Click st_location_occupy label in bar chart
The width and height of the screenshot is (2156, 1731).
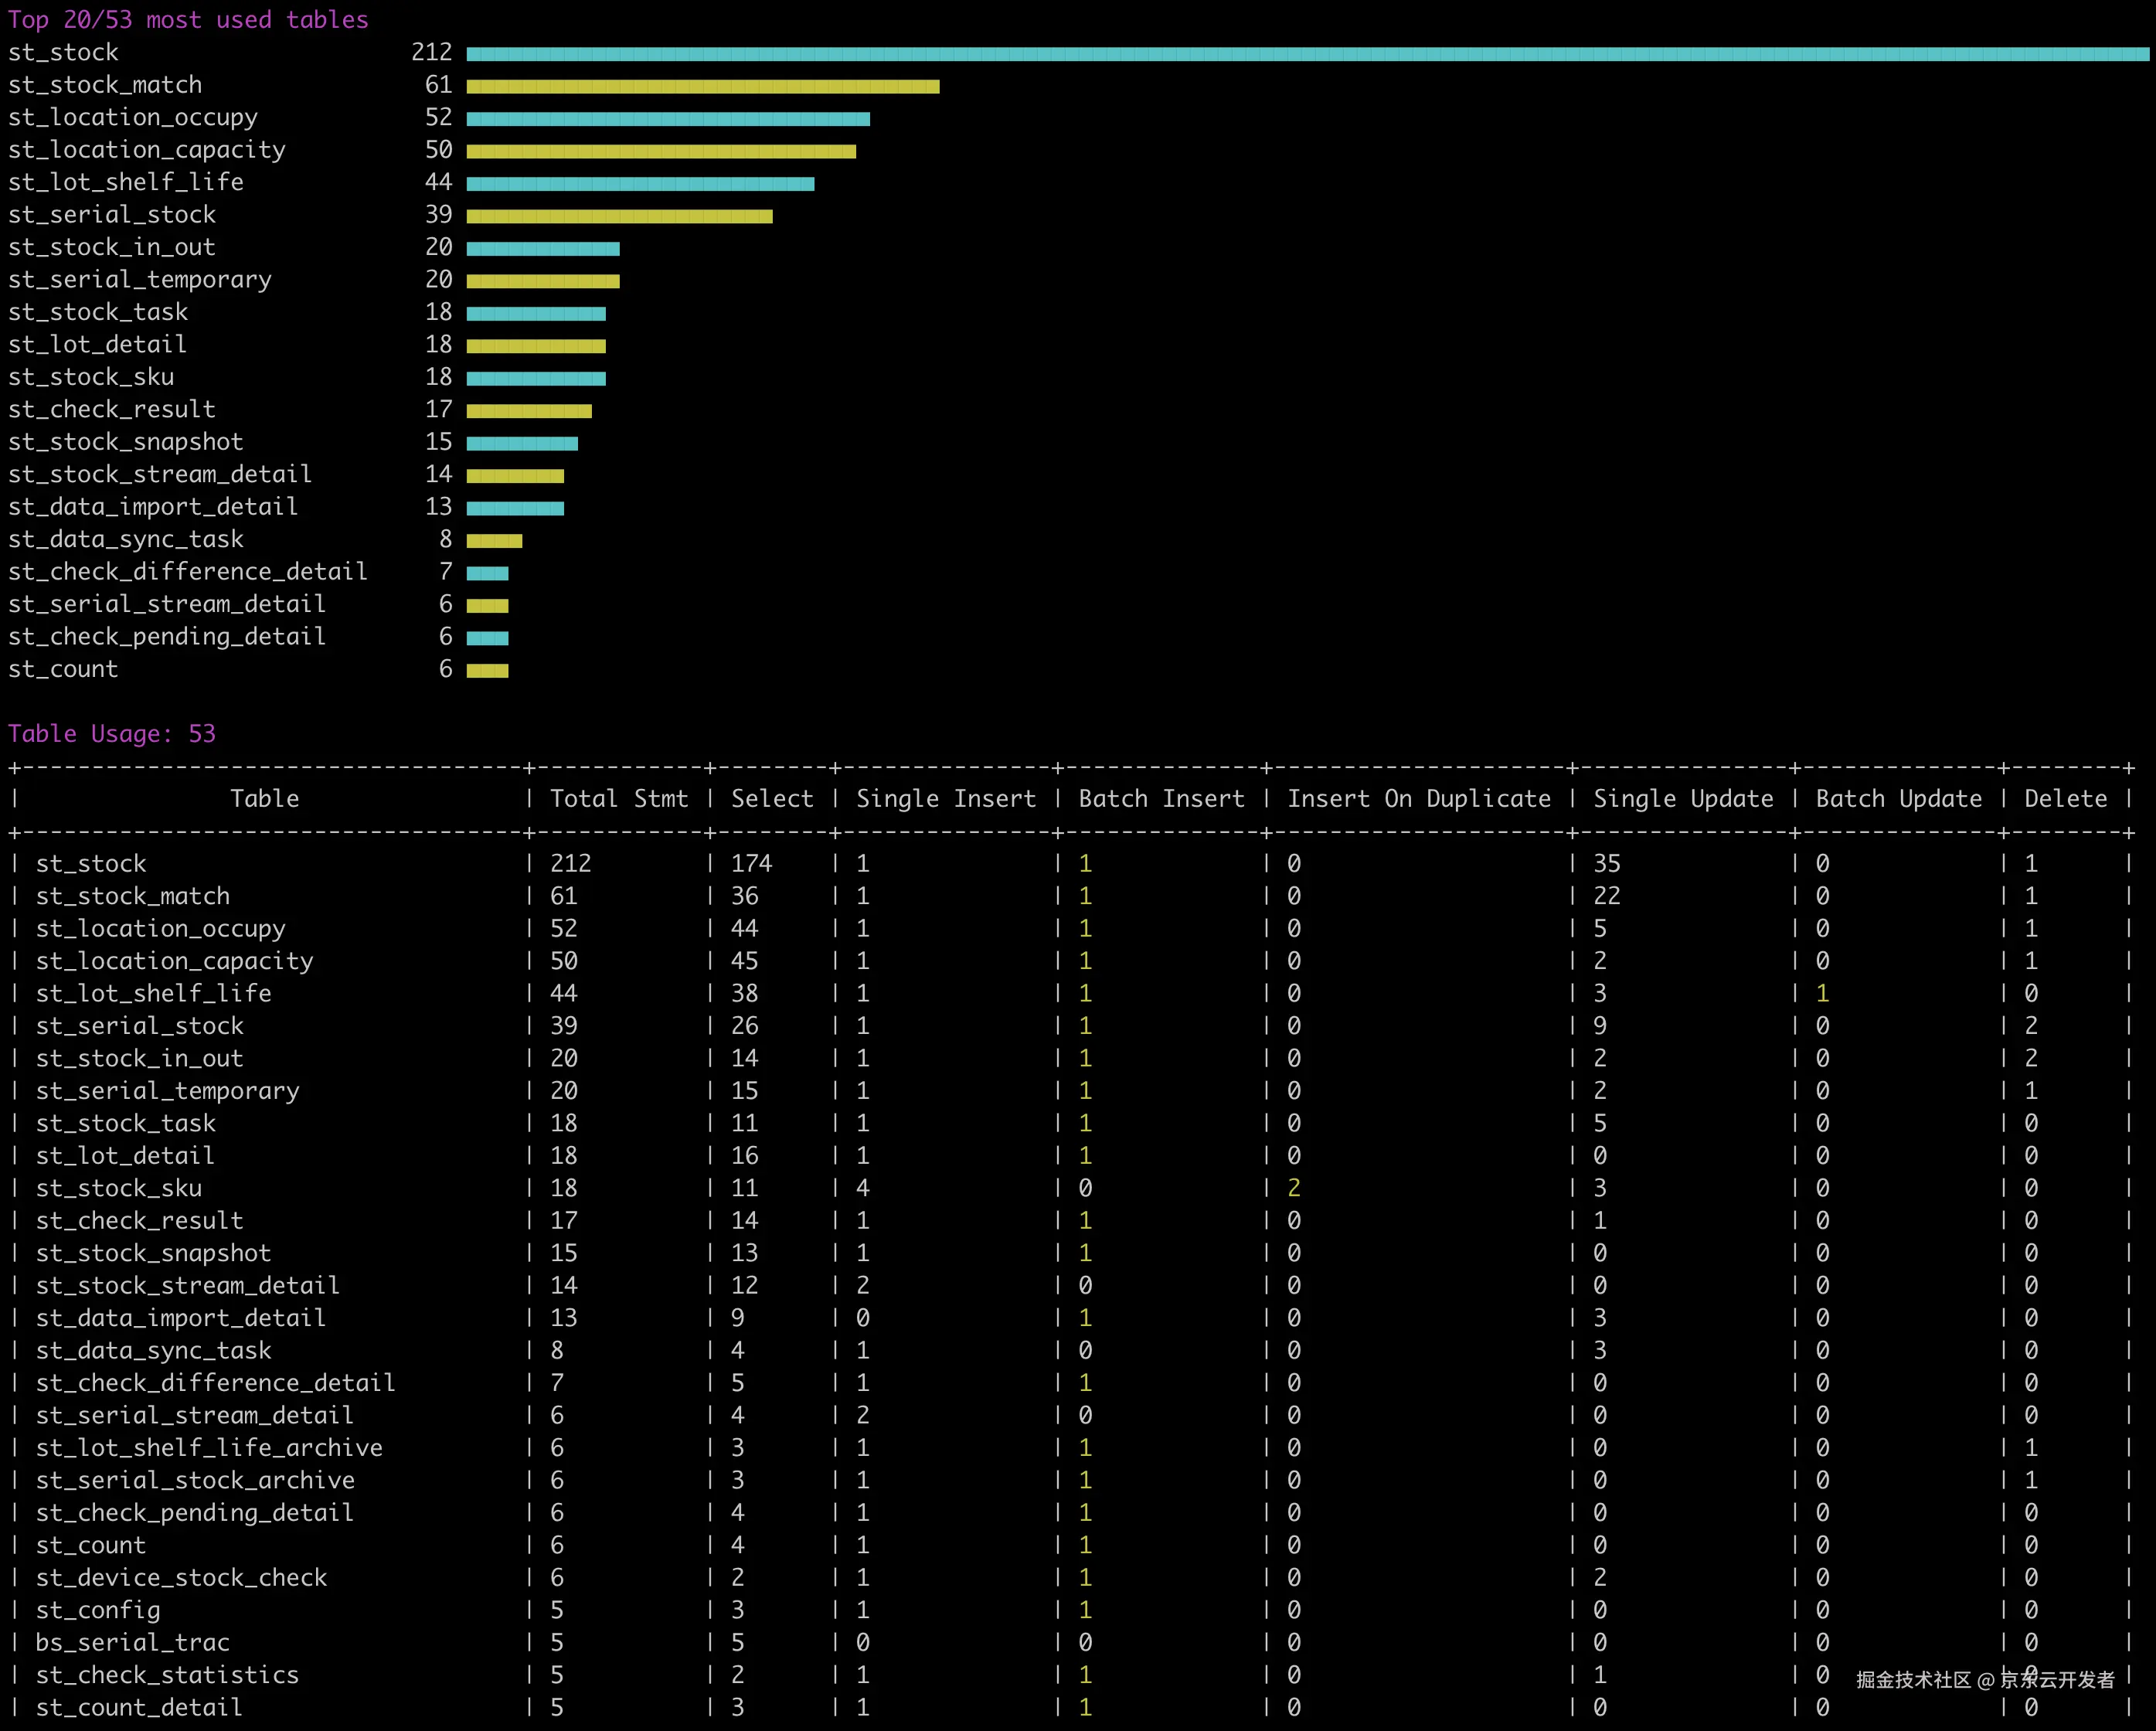(133, 118)
